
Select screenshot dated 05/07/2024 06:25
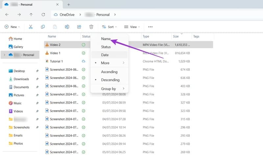tap(64, 152)
